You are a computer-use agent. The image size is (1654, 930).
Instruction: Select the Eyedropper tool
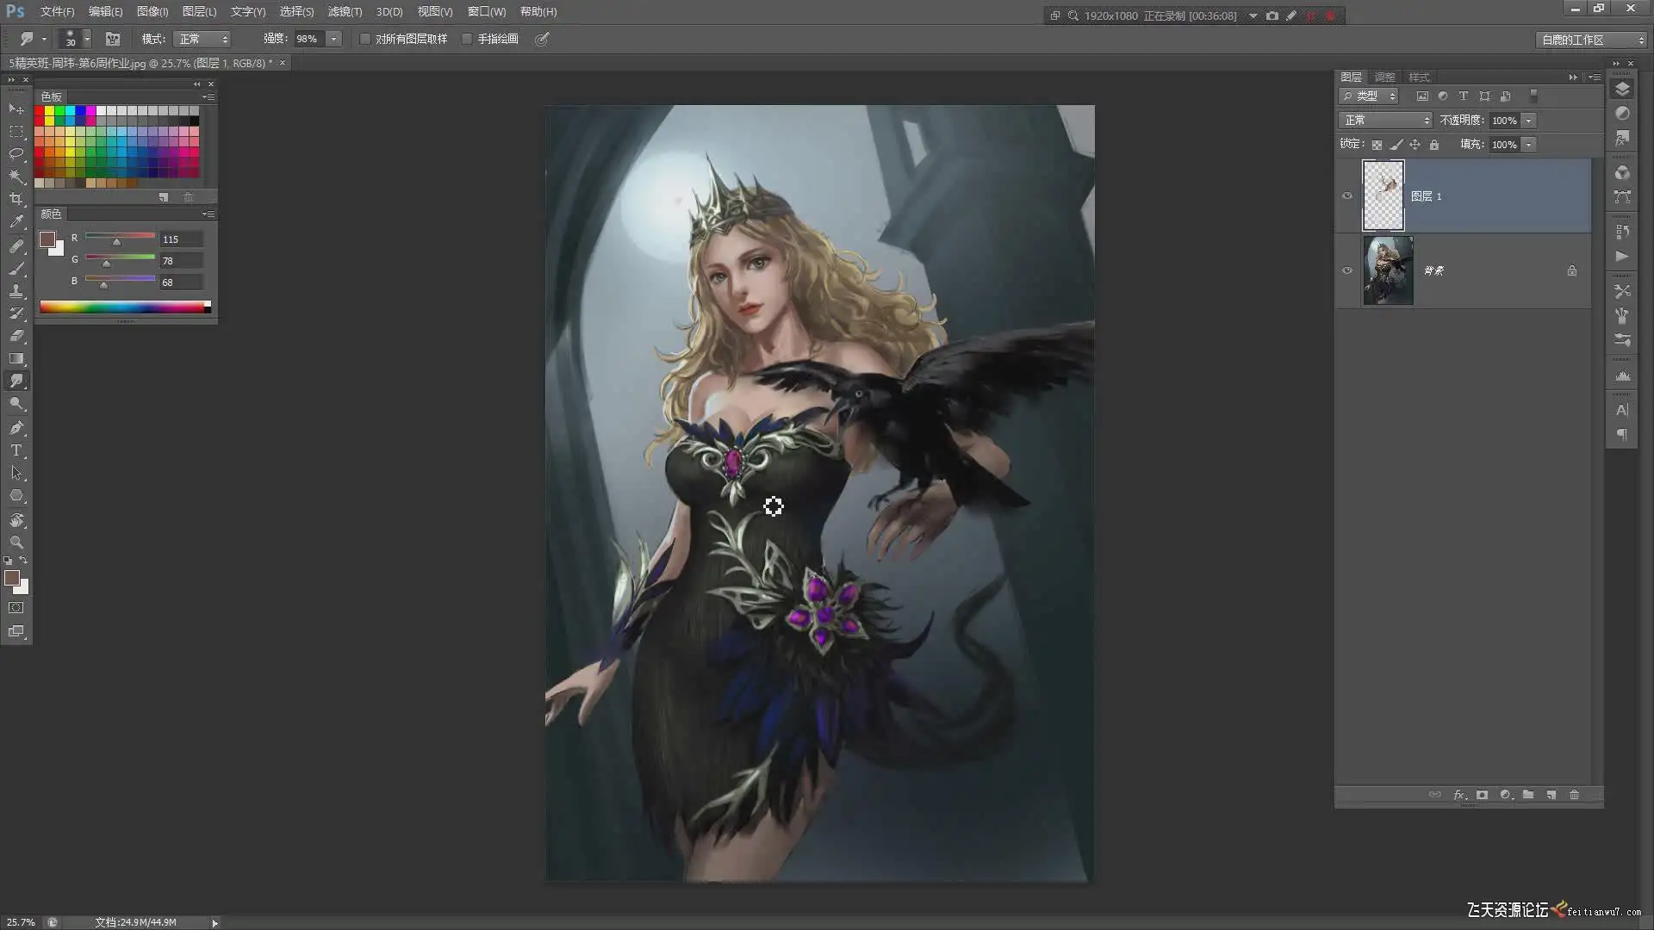tap(16, 221)
